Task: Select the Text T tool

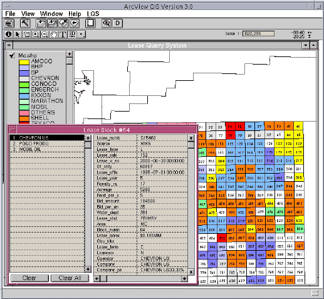Action: point(63,34)
